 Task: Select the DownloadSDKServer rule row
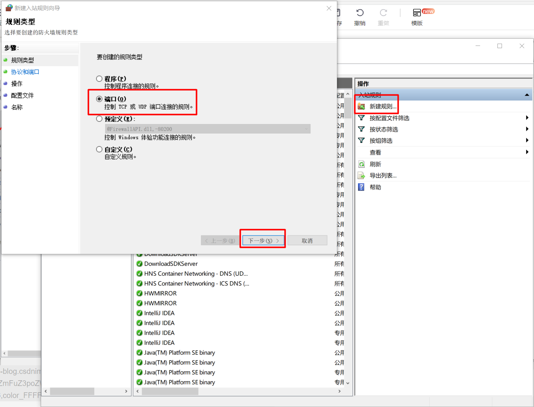[x=171, y=264]
